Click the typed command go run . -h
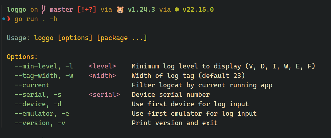 pyautogui.click(x=36, y=19)
